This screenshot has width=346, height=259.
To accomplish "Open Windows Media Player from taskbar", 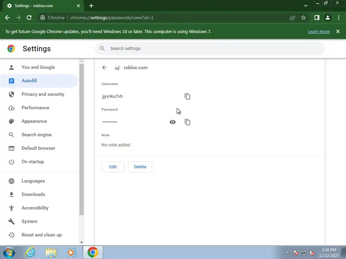I will tap(72, 252).
